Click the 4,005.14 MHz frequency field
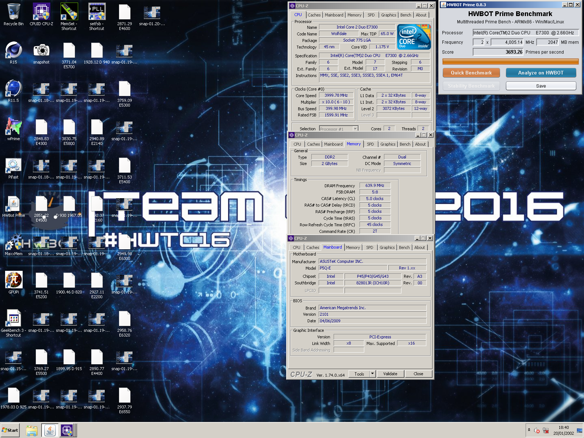Screen dimensions: 584x438 click(507, 42)
